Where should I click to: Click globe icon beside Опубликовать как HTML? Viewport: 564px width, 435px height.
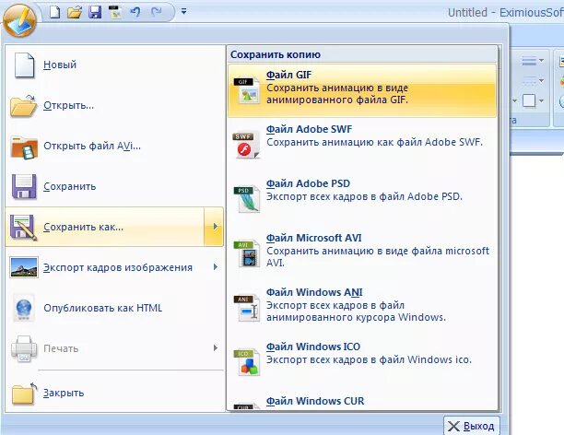pyautogui.click(x=24, y=308)
